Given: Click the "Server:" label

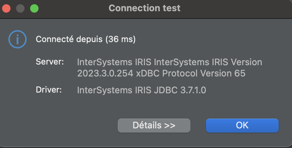Looking at the screenshot, I should click(x=50, y=62).
